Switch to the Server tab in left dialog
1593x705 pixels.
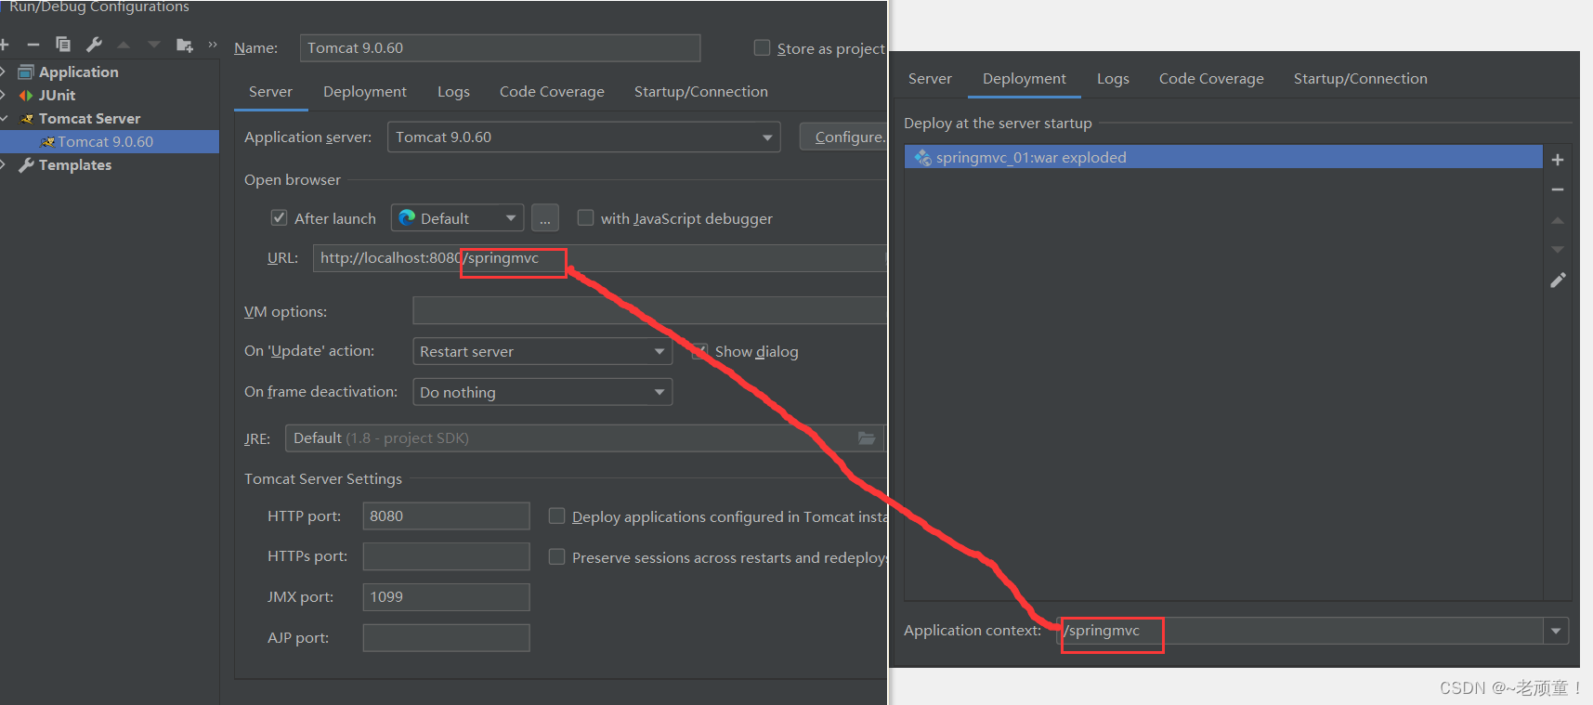(x=270, y=91)
